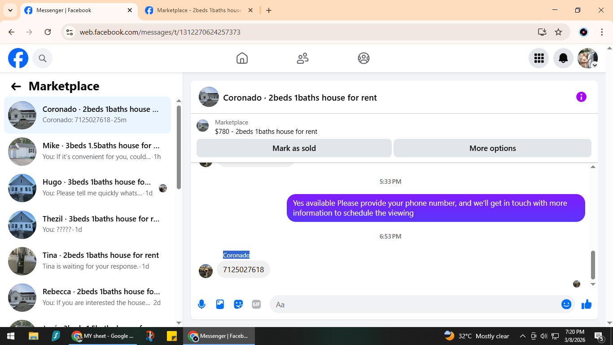This screenshot has height=345, width=613.
Task: Switch to the Marketplace 2beds 1baths tab
Action: (199, 10)
